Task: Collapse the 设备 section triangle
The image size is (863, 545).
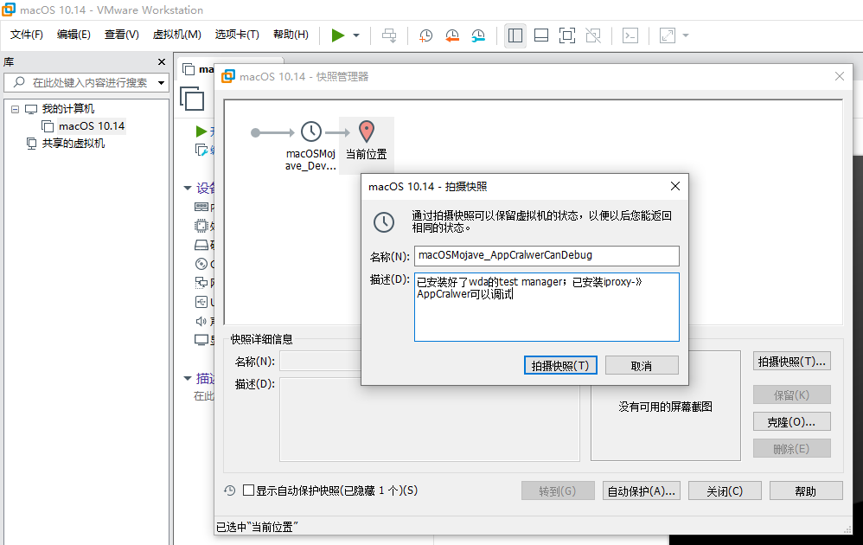Action: point(187,189)
